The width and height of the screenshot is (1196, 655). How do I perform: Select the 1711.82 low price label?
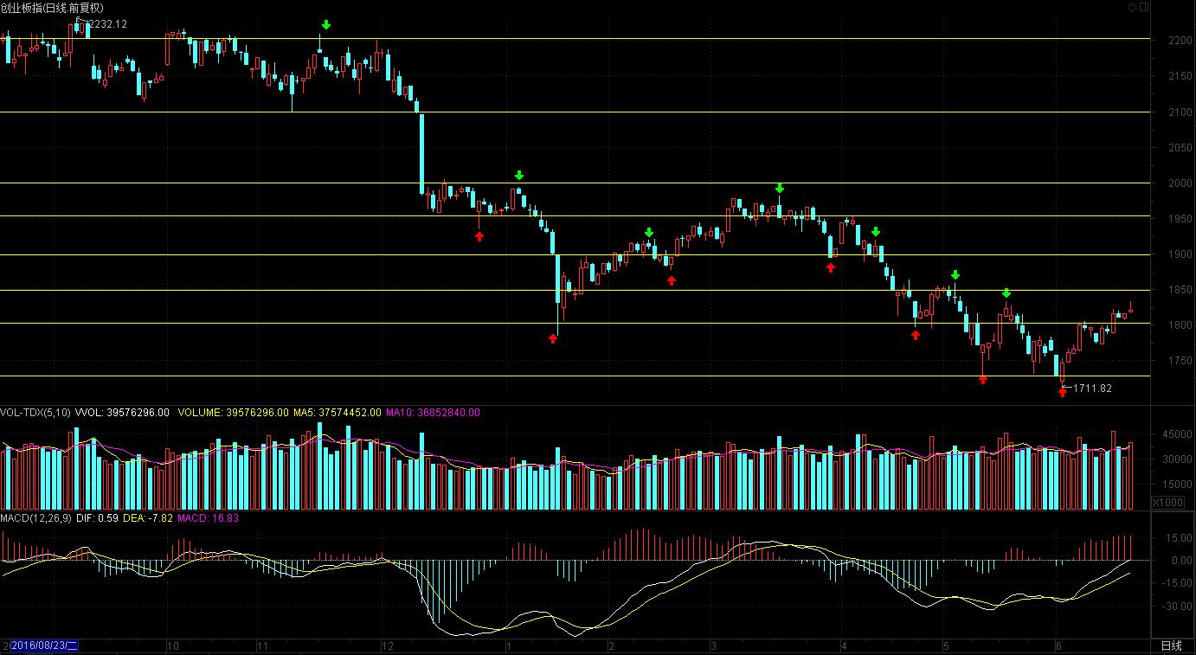tap(1092, 389)
